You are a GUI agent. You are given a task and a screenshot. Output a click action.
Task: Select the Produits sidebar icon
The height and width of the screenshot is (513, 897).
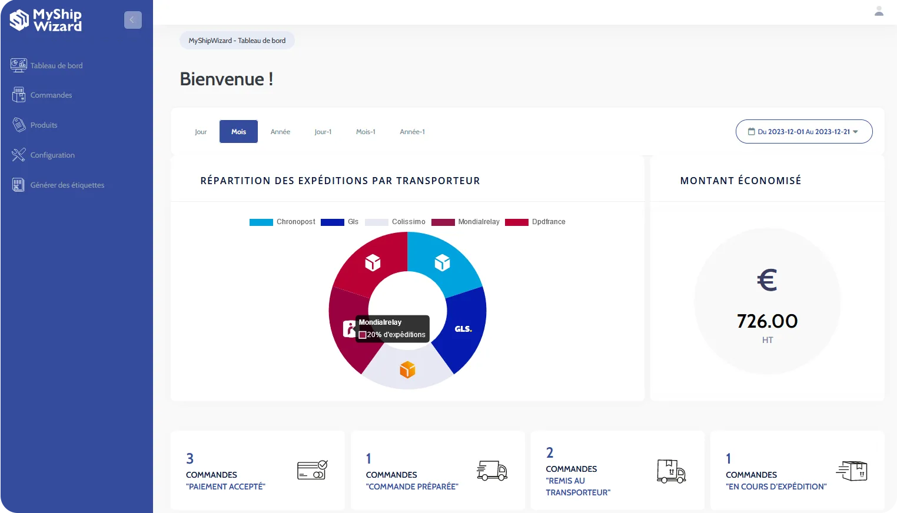(18, 125)
